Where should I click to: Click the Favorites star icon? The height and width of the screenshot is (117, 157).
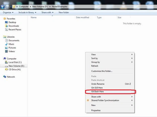(5, 19)
